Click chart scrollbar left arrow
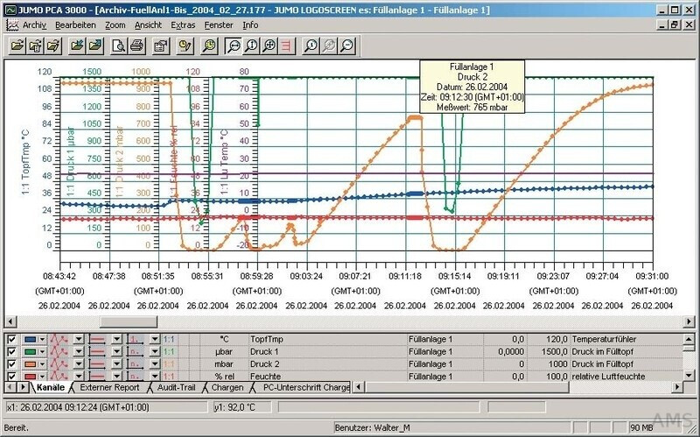Image resolution: width=700 pixels, height=437 pixels. coord(10,321)
